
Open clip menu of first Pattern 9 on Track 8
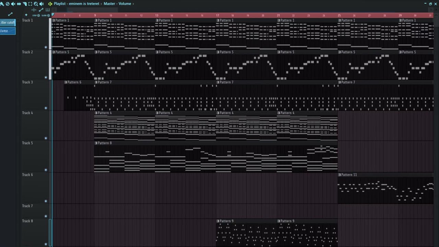(218, 221)
